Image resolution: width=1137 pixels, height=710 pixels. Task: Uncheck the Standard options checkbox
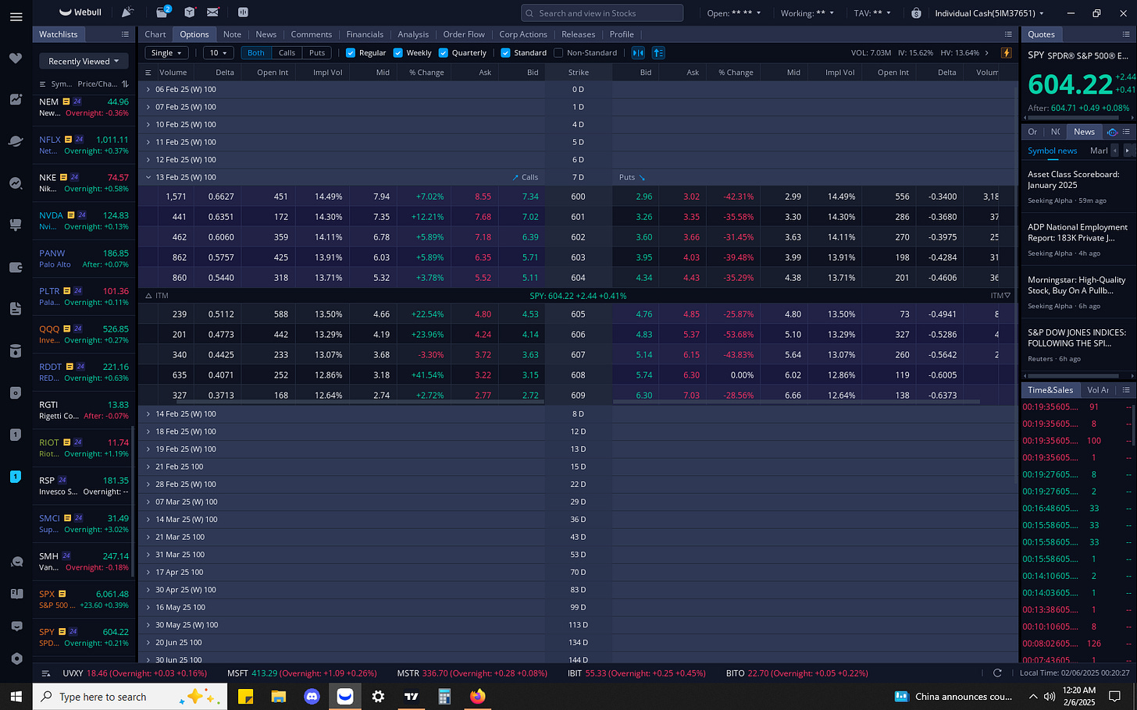point(505,53)
